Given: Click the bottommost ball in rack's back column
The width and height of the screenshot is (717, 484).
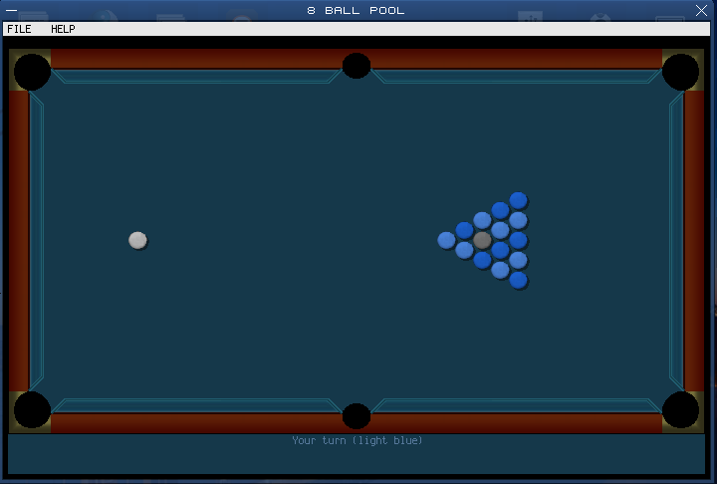Looking at the screenshot, I should [x=518, y=280].
